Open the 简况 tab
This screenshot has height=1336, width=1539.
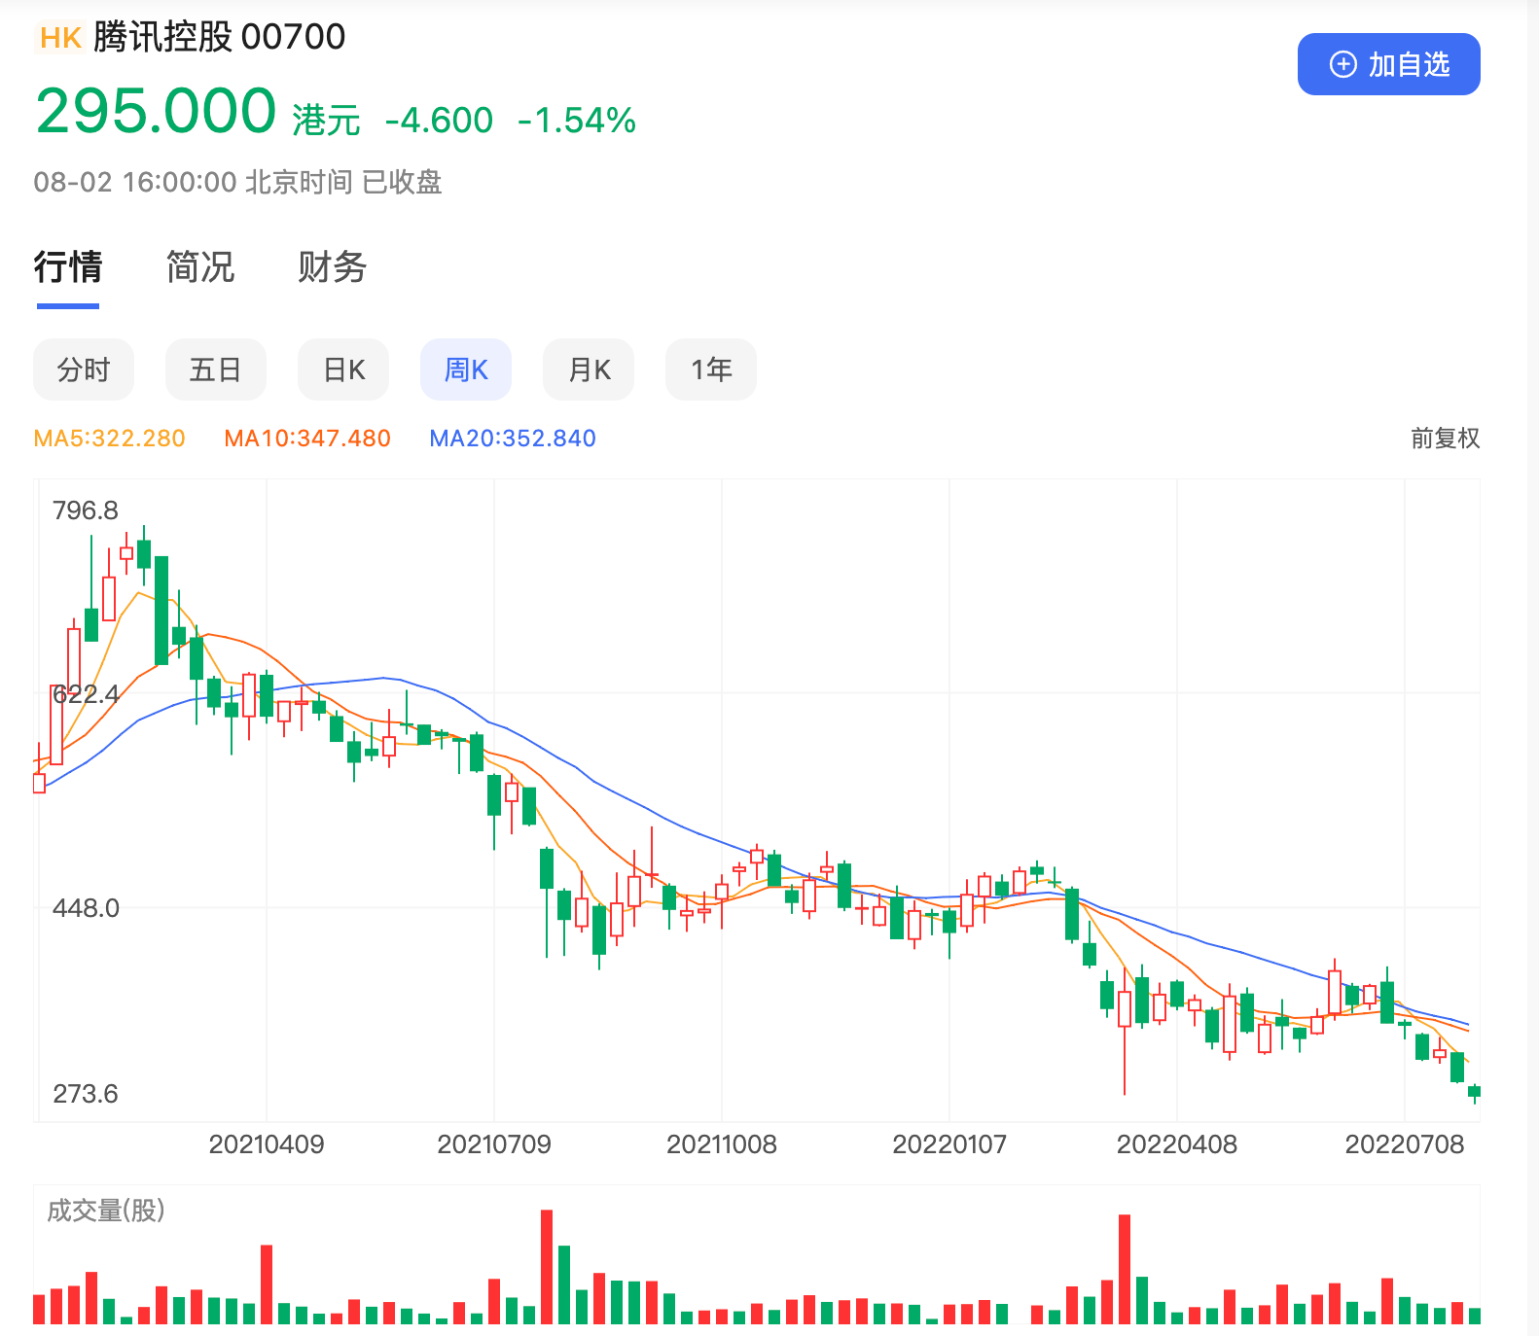200,266
